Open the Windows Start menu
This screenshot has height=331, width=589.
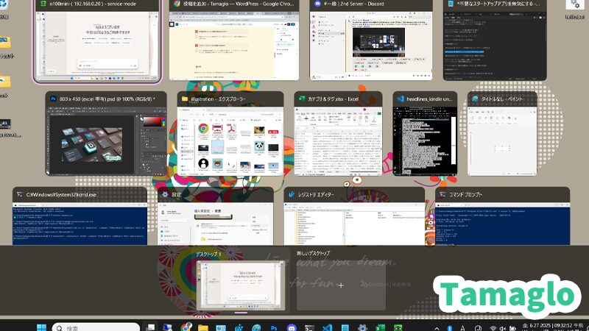(x=41, y=327)
